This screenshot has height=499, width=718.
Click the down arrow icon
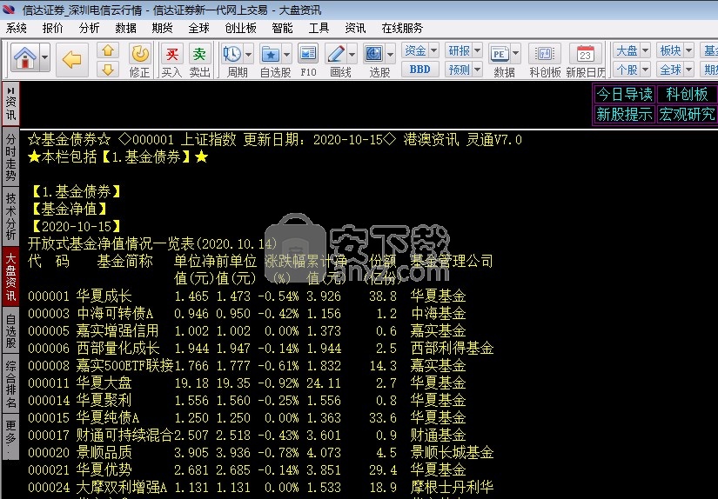[108, 70]
